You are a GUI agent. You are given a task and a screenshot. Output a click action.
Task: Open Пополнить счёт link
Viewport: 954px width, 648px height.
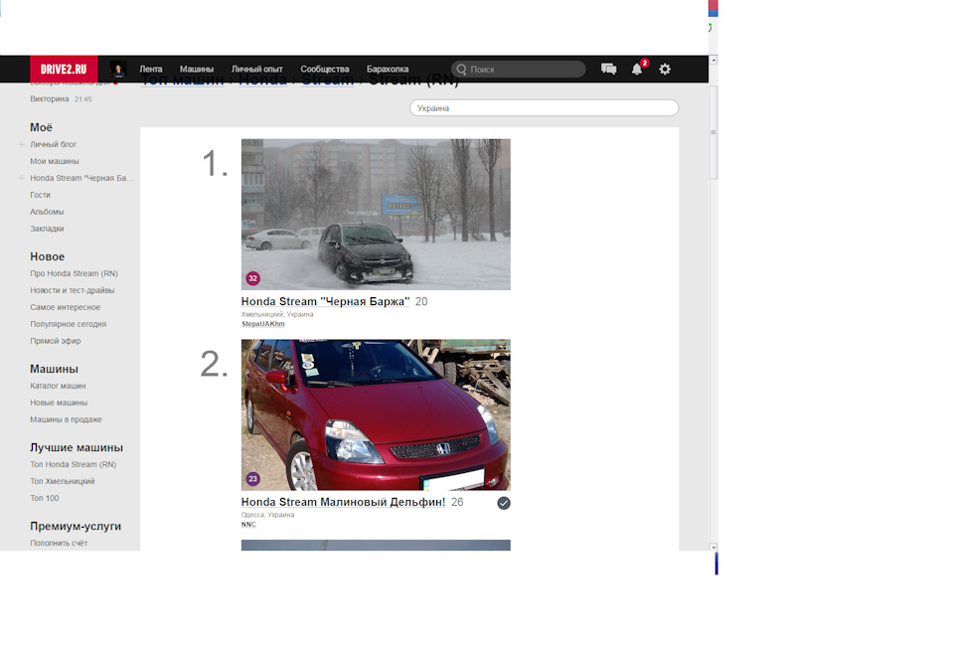click(x=59, y=544)
